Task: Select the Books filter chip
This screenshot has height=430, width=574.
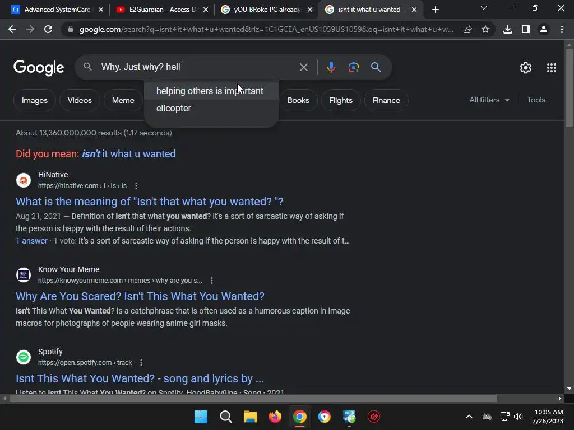Action: point(298,100)
